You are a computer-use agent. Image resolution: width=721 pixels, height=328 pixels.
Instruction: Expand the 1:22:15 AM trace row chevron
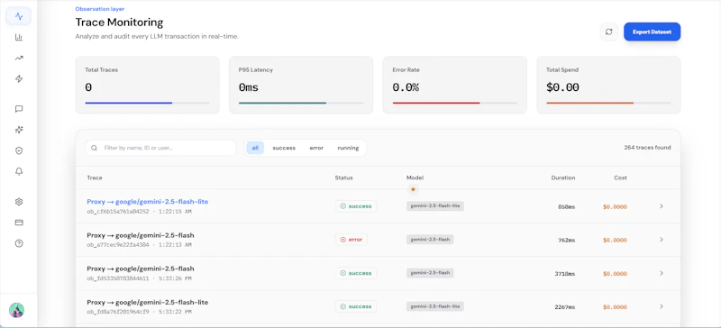pyautogui.click(x=662, y=206)
